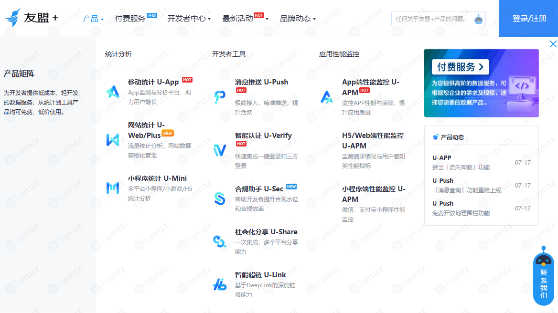Open the 联系我们 floating chat widget

(543, 276)
